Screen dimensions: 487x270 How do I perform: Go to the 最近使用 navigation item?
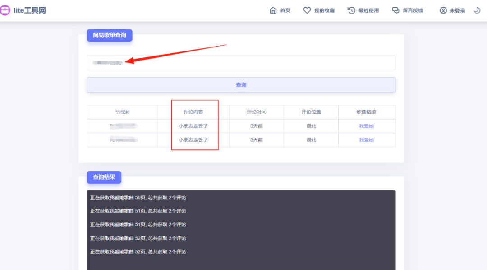pyautogui.click(x=368, y=10)
